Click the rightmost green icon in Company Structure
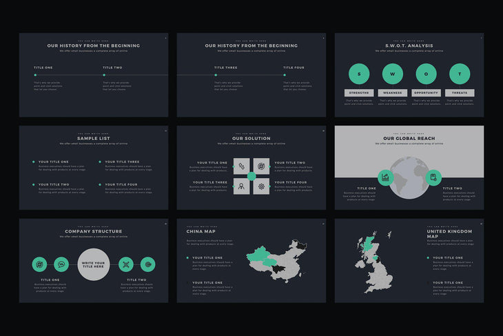The image size is (503, 336). pyautogui.click(x=147, y=264)
